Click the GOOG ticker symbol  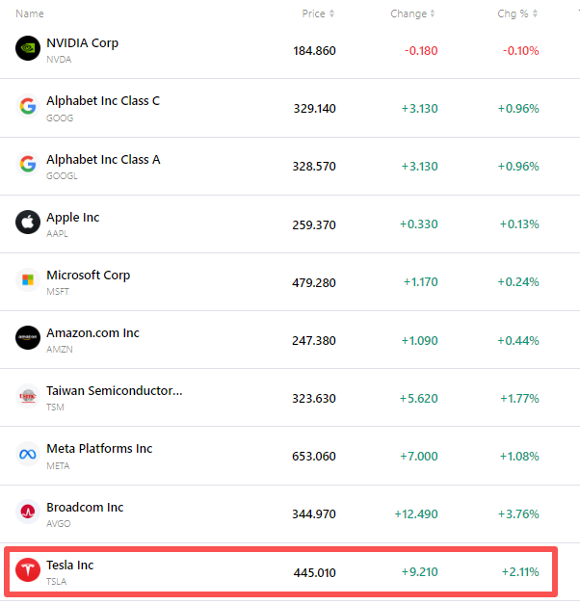click(60, 118)
